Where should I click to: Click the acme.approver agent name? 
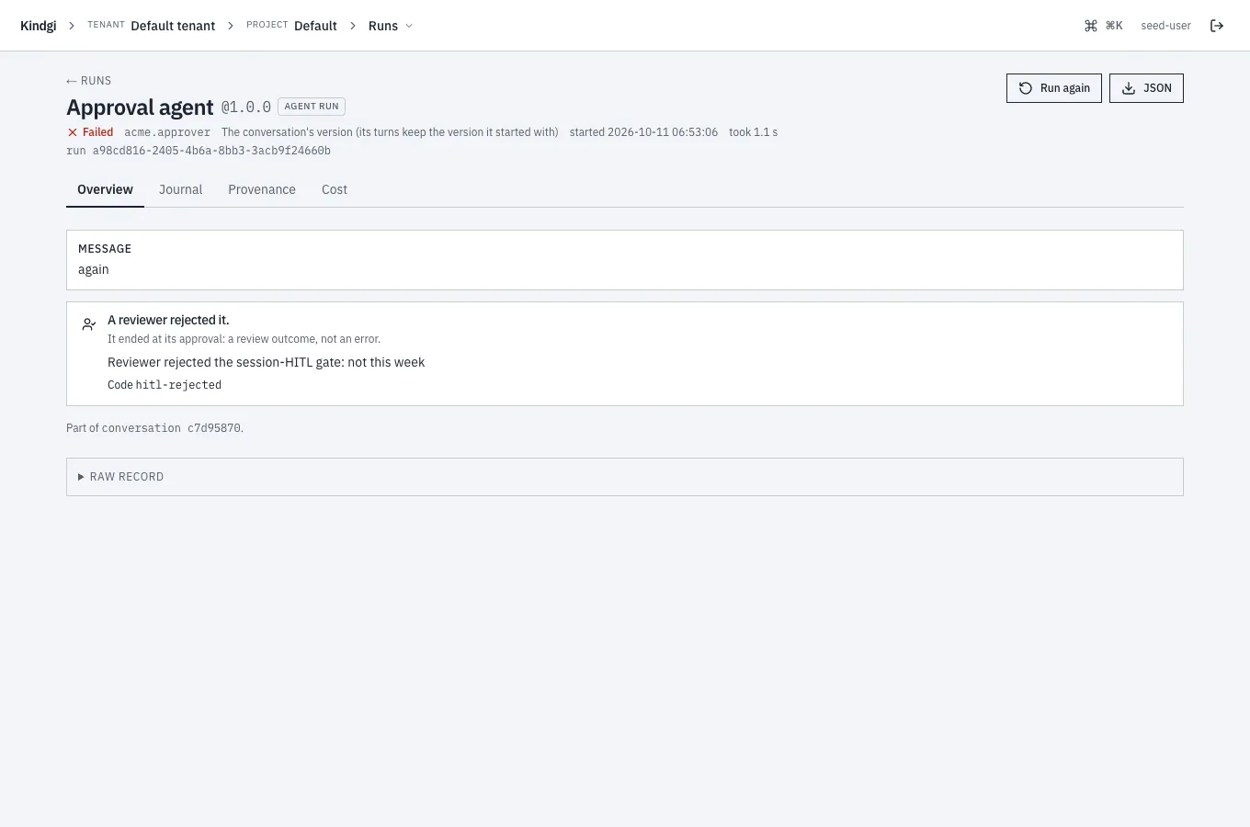coord(167,132)
